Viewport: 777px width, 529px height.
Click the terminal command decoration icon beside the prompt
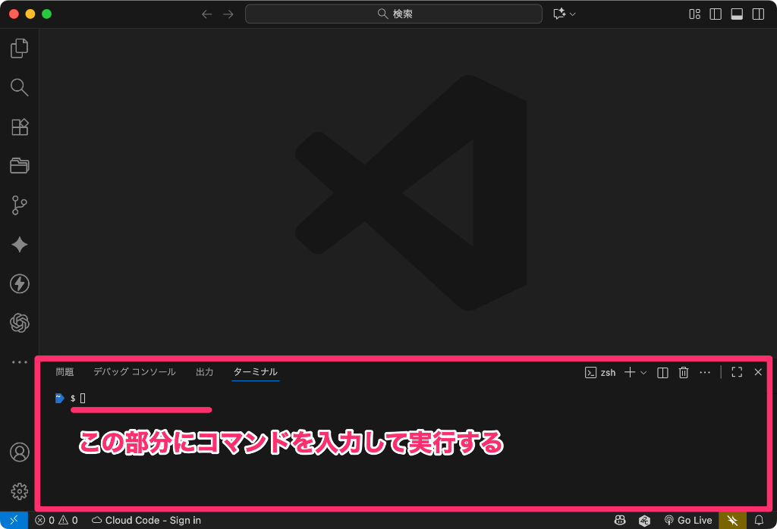click(59, 398)
